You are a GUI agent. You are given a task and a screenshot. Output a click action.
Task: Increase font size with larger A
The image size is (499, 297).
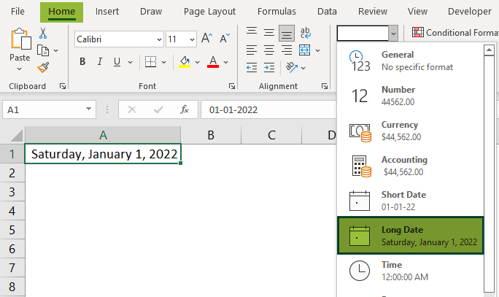click(x=206, y=39)
